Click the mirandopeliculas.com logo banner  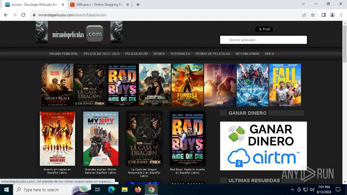tap(79, 32)
